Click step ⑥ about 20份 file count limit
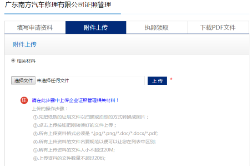Screen dimensions: 252x166 tap(69, 158)
